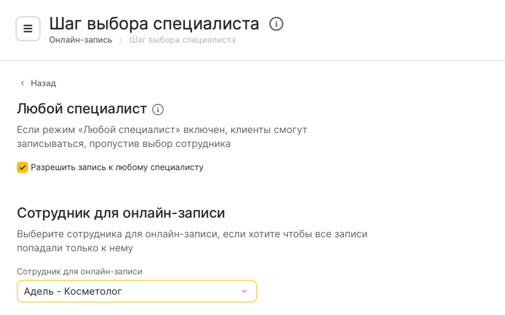
Task: Select «Шаг выбора специалиста» breadcrumb item
Action: [x=182, y=40]
